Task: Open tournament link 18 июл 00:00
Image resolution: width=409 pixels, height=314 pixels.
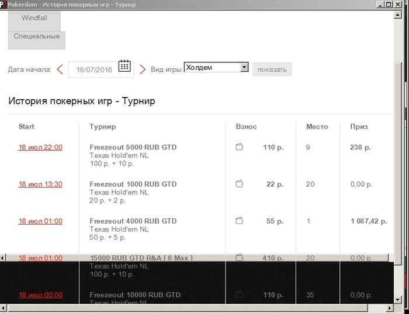Action: tap(40, 295)
